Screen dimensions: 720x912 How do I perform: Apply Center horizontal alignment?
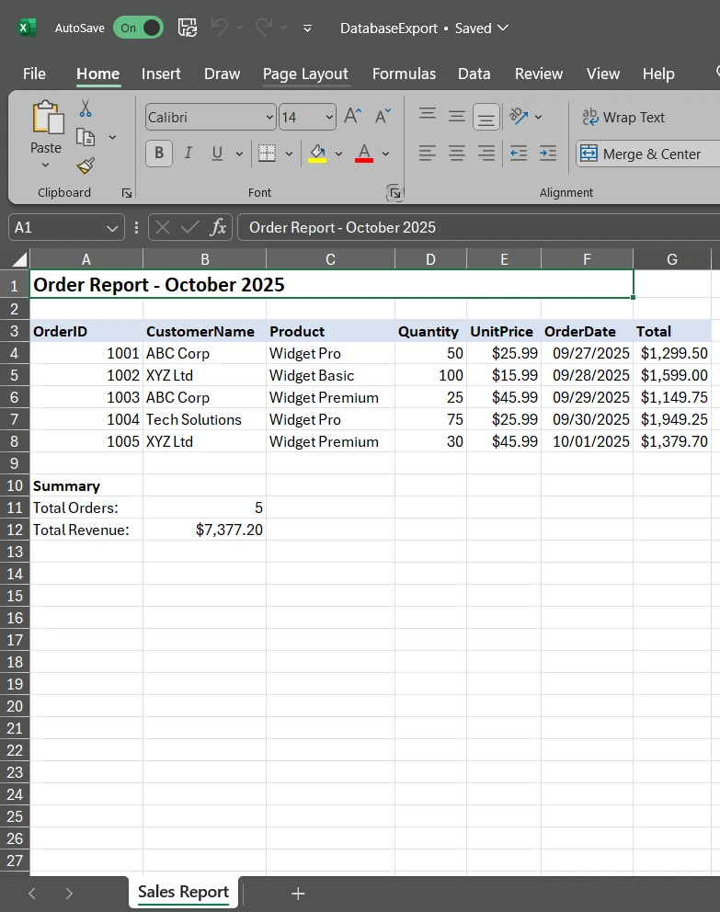457,154
